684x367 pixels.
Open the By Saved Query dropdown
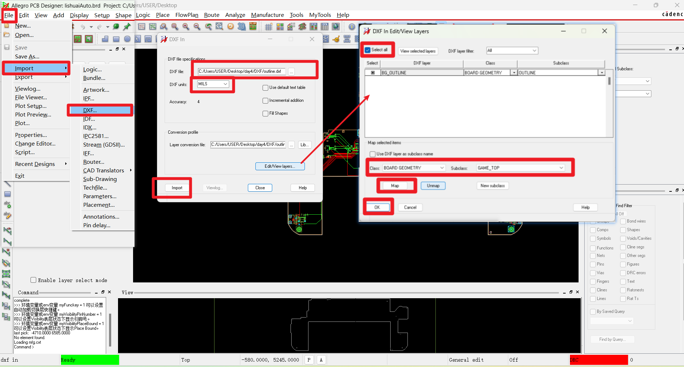pos(612,321)
